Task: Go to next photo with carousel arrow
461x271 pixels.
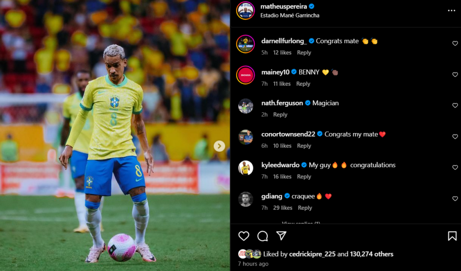Action: click(219, 146)
